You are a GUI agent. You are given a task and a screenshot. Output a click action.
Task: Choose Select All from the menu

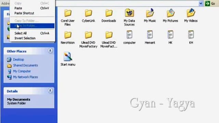pyautogui.click(x=32, y=33)
